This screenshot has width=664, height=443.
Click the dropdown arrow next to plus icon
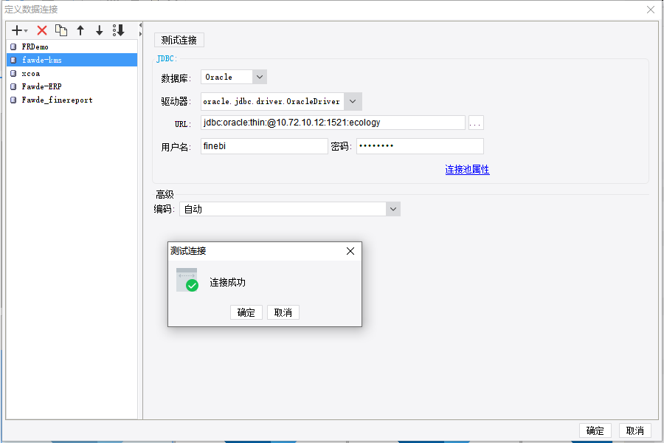coord(26,31)
